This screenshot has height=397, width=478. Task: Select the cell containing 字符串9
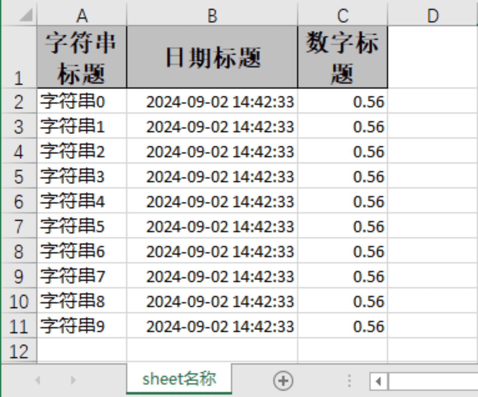(82, 326)
